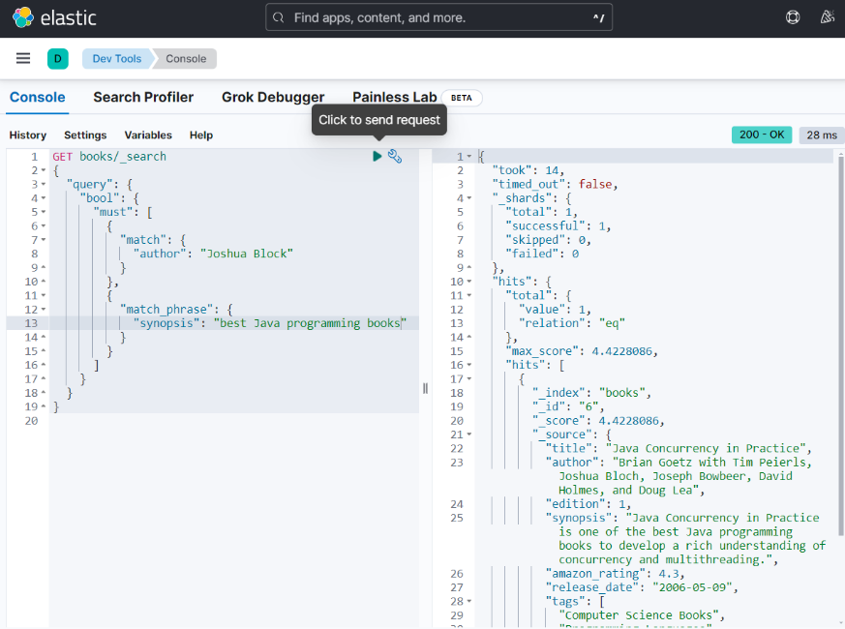Place cursor in "best Java programming books" text
Viewport: 845px width, 629px height.
point(310,323)
